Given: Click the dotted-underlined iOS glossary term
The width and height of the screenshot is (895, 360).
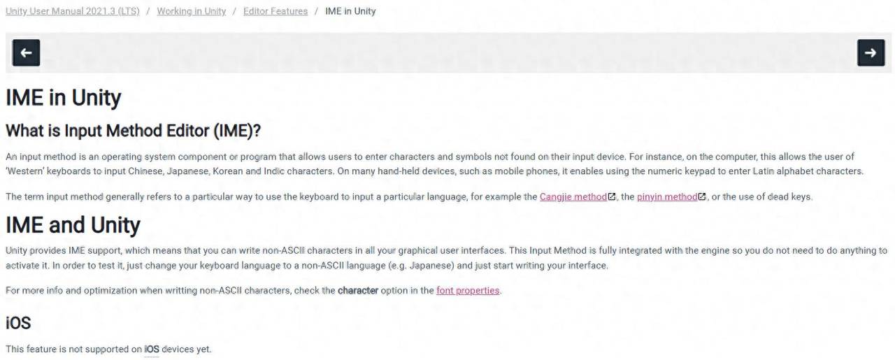Looking at the screenshot, I should (x=152, y=349).
